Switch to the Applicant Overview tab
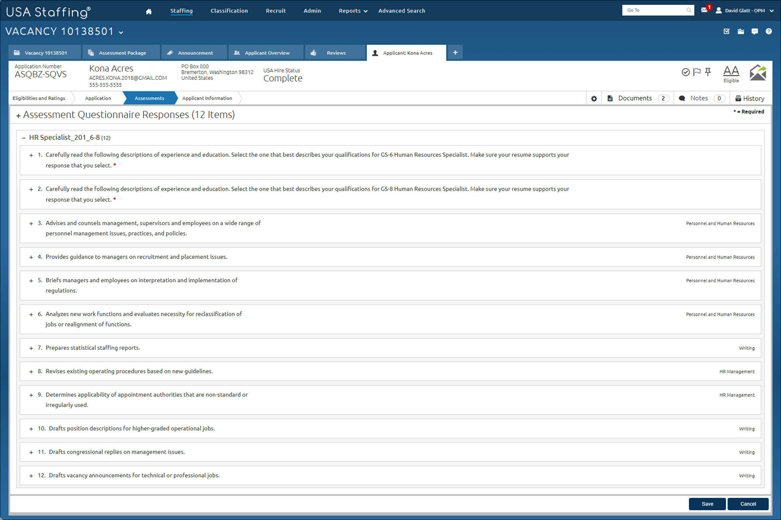781x520 pixels. coord(266,53)
